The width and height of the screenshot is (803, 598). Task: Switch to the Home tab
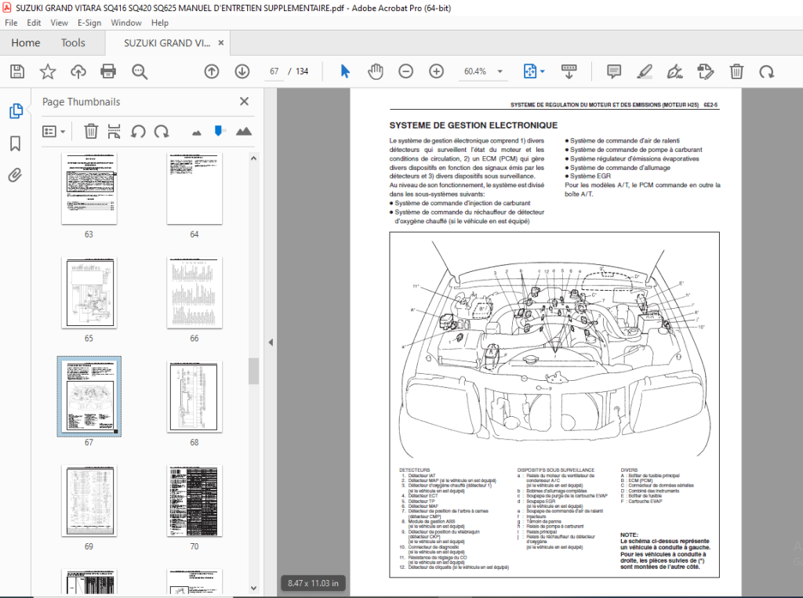tap(26, 43)
